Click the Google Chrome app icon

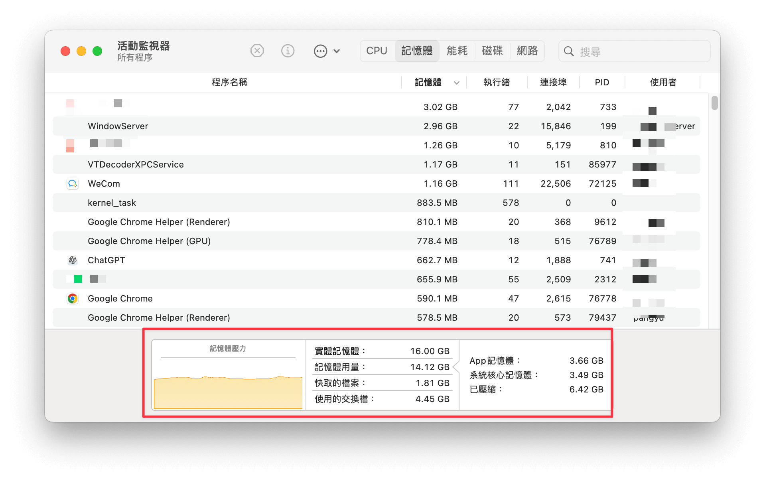(72, 298)
